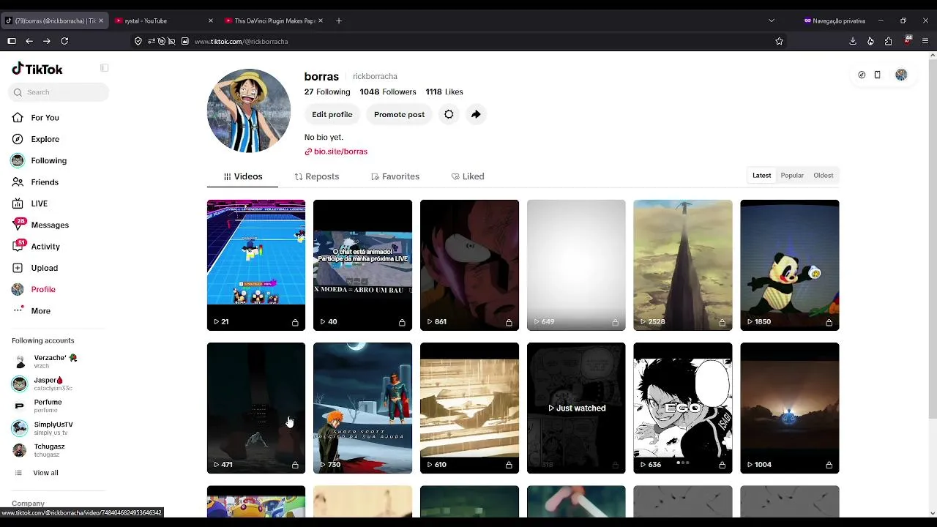This screenshot has width=937, height=527.
Task: Open the Friends page
Action: click(x=44, y=182)
